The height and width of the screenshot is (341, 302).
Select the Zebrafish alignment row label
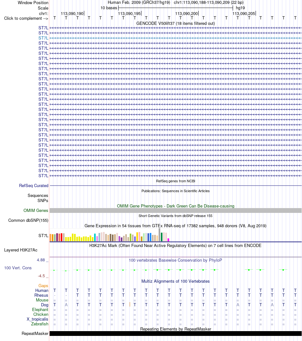click(x=40, y=324)
